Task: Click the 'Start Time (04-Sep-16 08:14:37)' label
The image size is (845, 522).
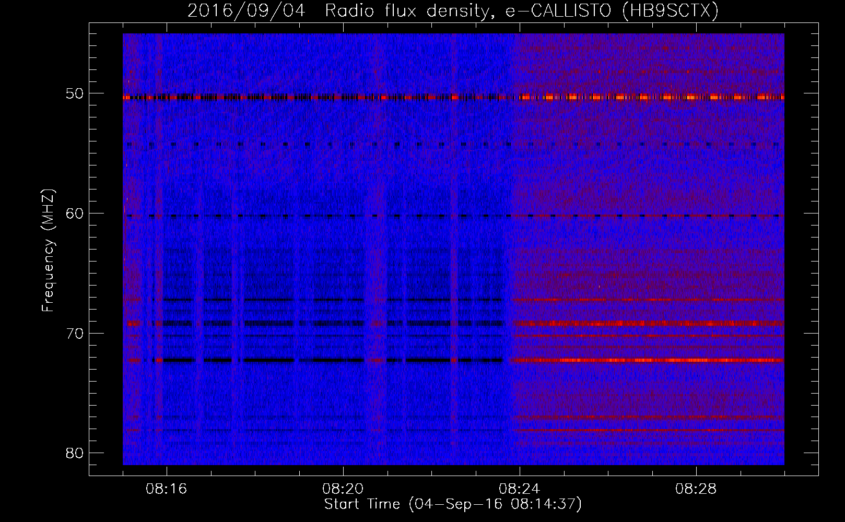Action: (x=453, y=504)
